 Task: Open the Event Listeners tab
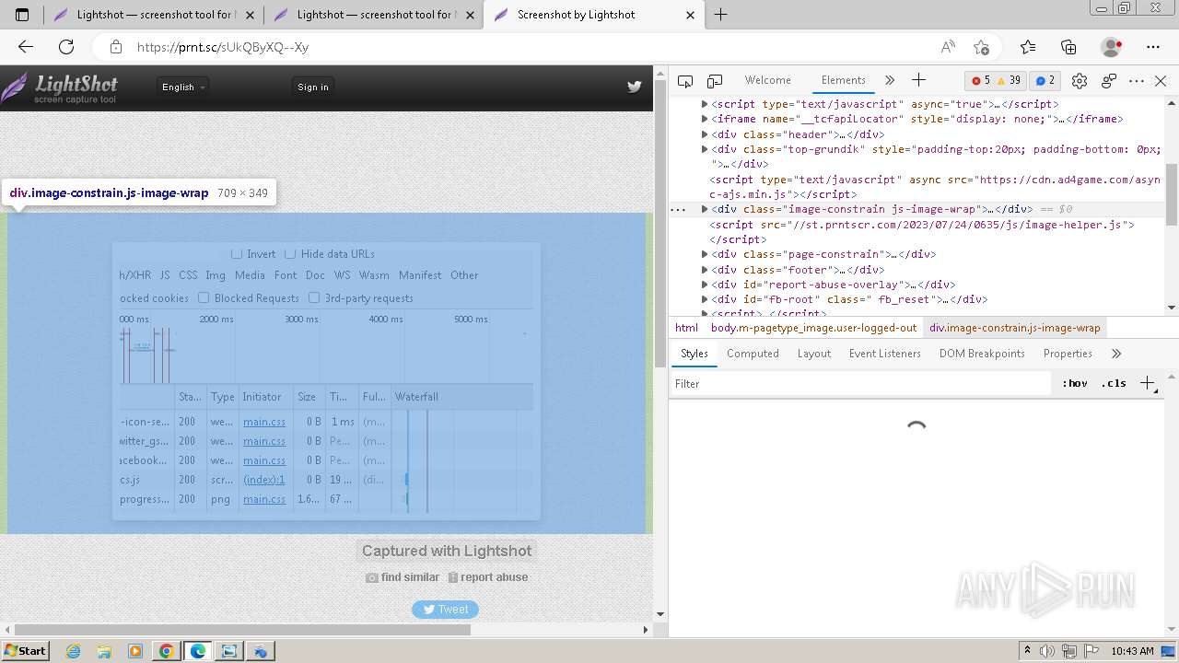tap(884, 354)
